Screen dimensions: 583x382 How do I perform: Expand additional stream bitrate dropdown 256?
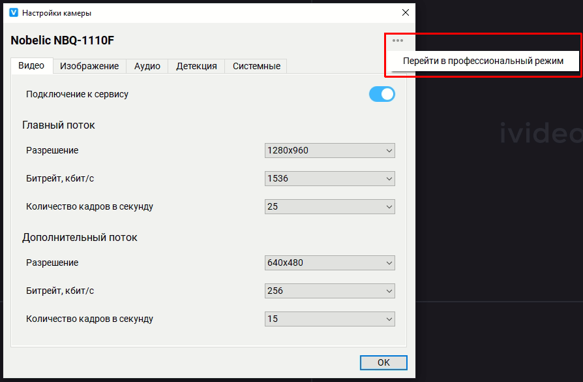coord(330,291)
